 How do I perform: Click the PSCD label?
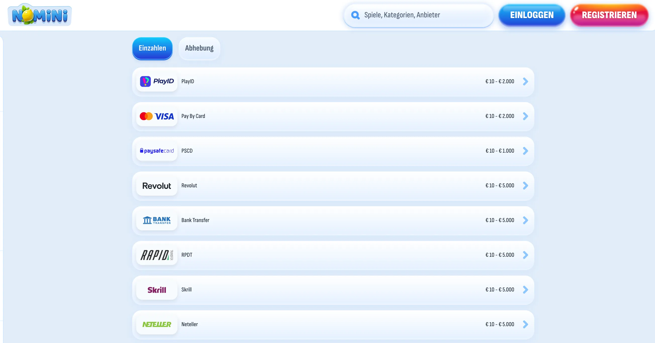point(187,151)
